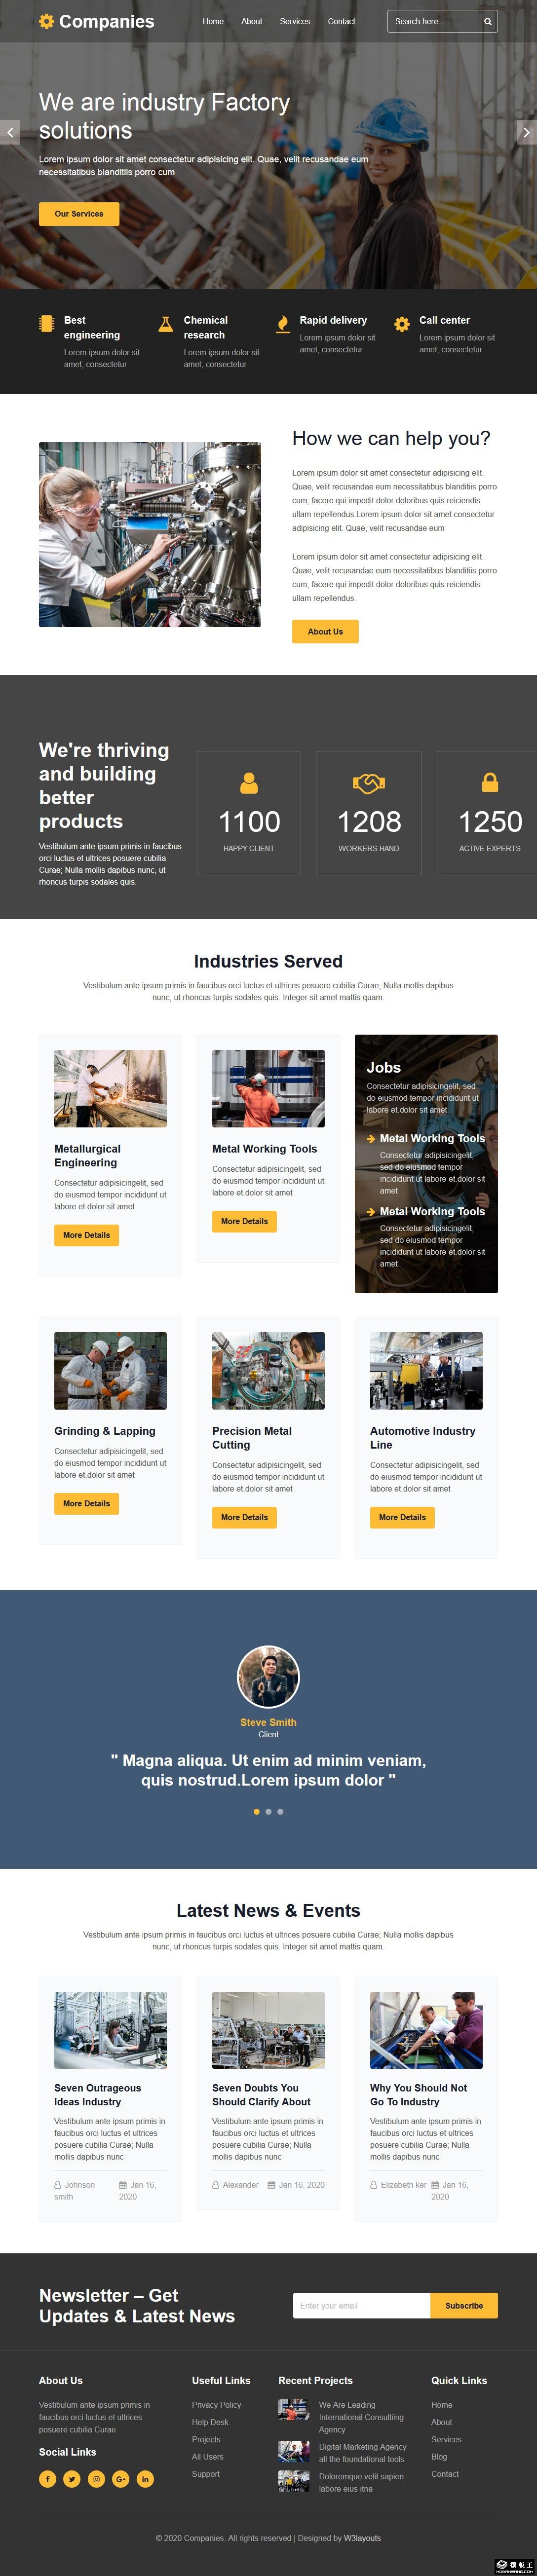Click the Our Services button
The height and width of the screenshot is (2576, 537).
click(x=79, y=213)
